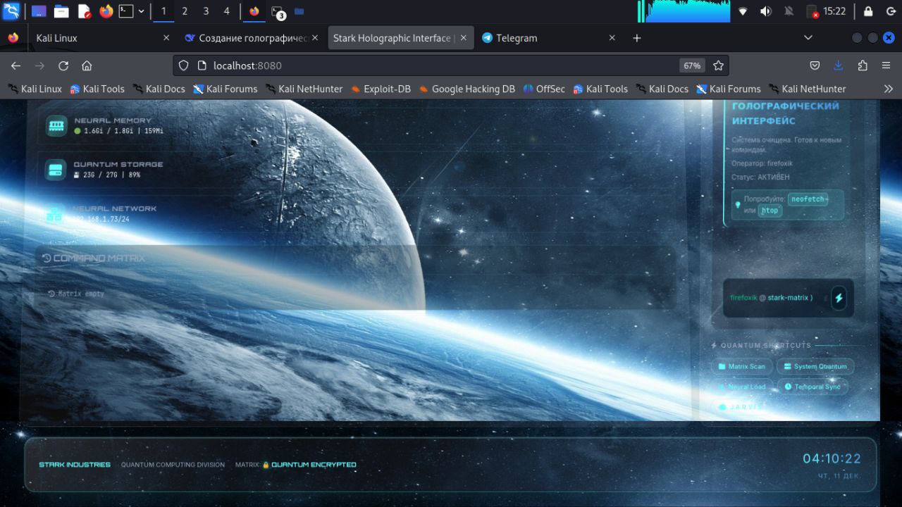
Task: Run the Neural Load shortcut
Action: (742, 387)
